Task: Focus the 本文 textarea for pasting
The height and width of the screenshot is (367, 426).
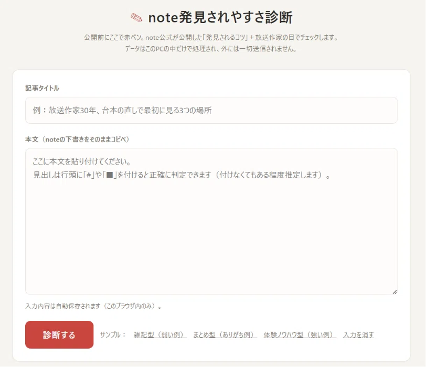Action: 211,221
